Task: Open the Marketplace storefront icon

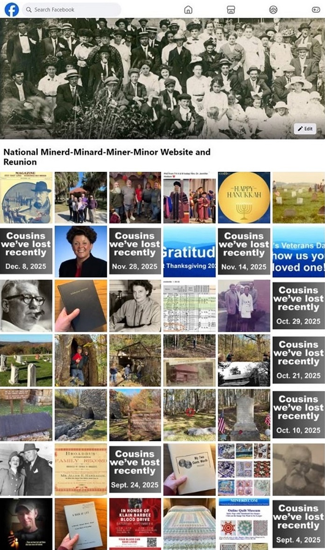Action: tap(231, 10)
